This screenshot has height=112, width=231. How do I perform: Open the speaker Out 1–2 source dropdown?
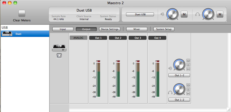point(179,75)
